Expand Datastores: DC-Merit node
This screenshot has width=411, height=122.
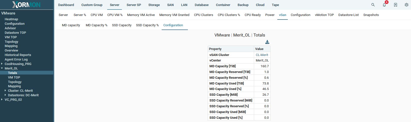tap(5, 95)
